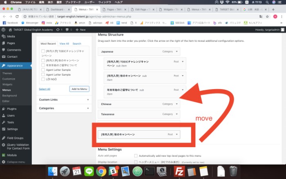Open Tools admin section
This screenshot has width=286, height=179.
(x=10, y=122)
